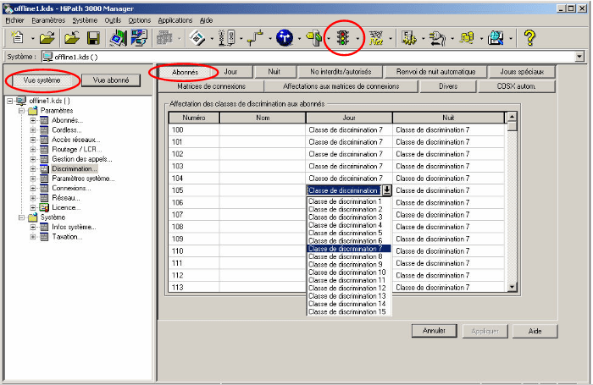Click the Numéro column header

click(194, 118)
